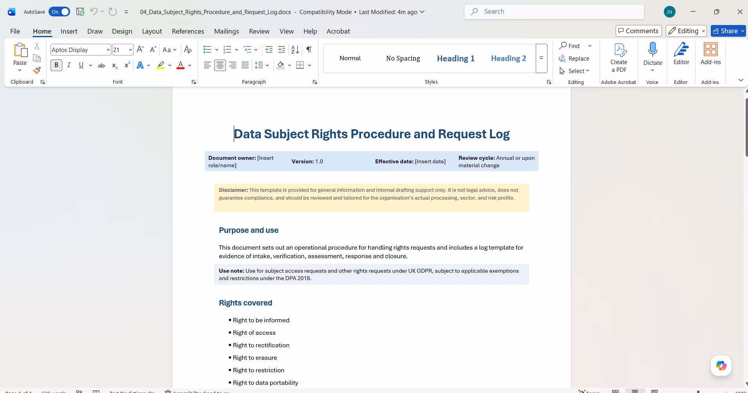Click the Redo button
This screenshot has height=393, width=748.
113,12
